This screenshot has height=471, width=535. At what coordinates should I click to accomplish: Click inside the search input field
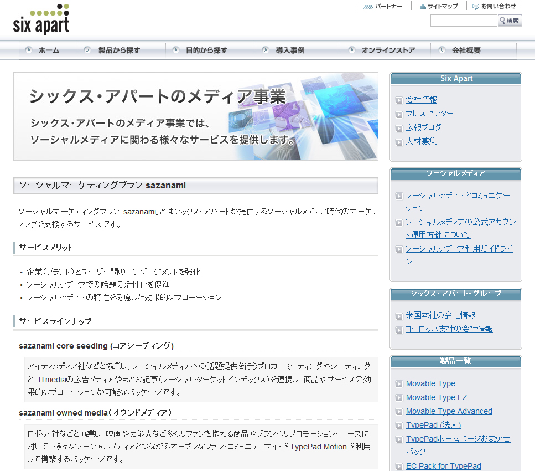pos(463,21)
